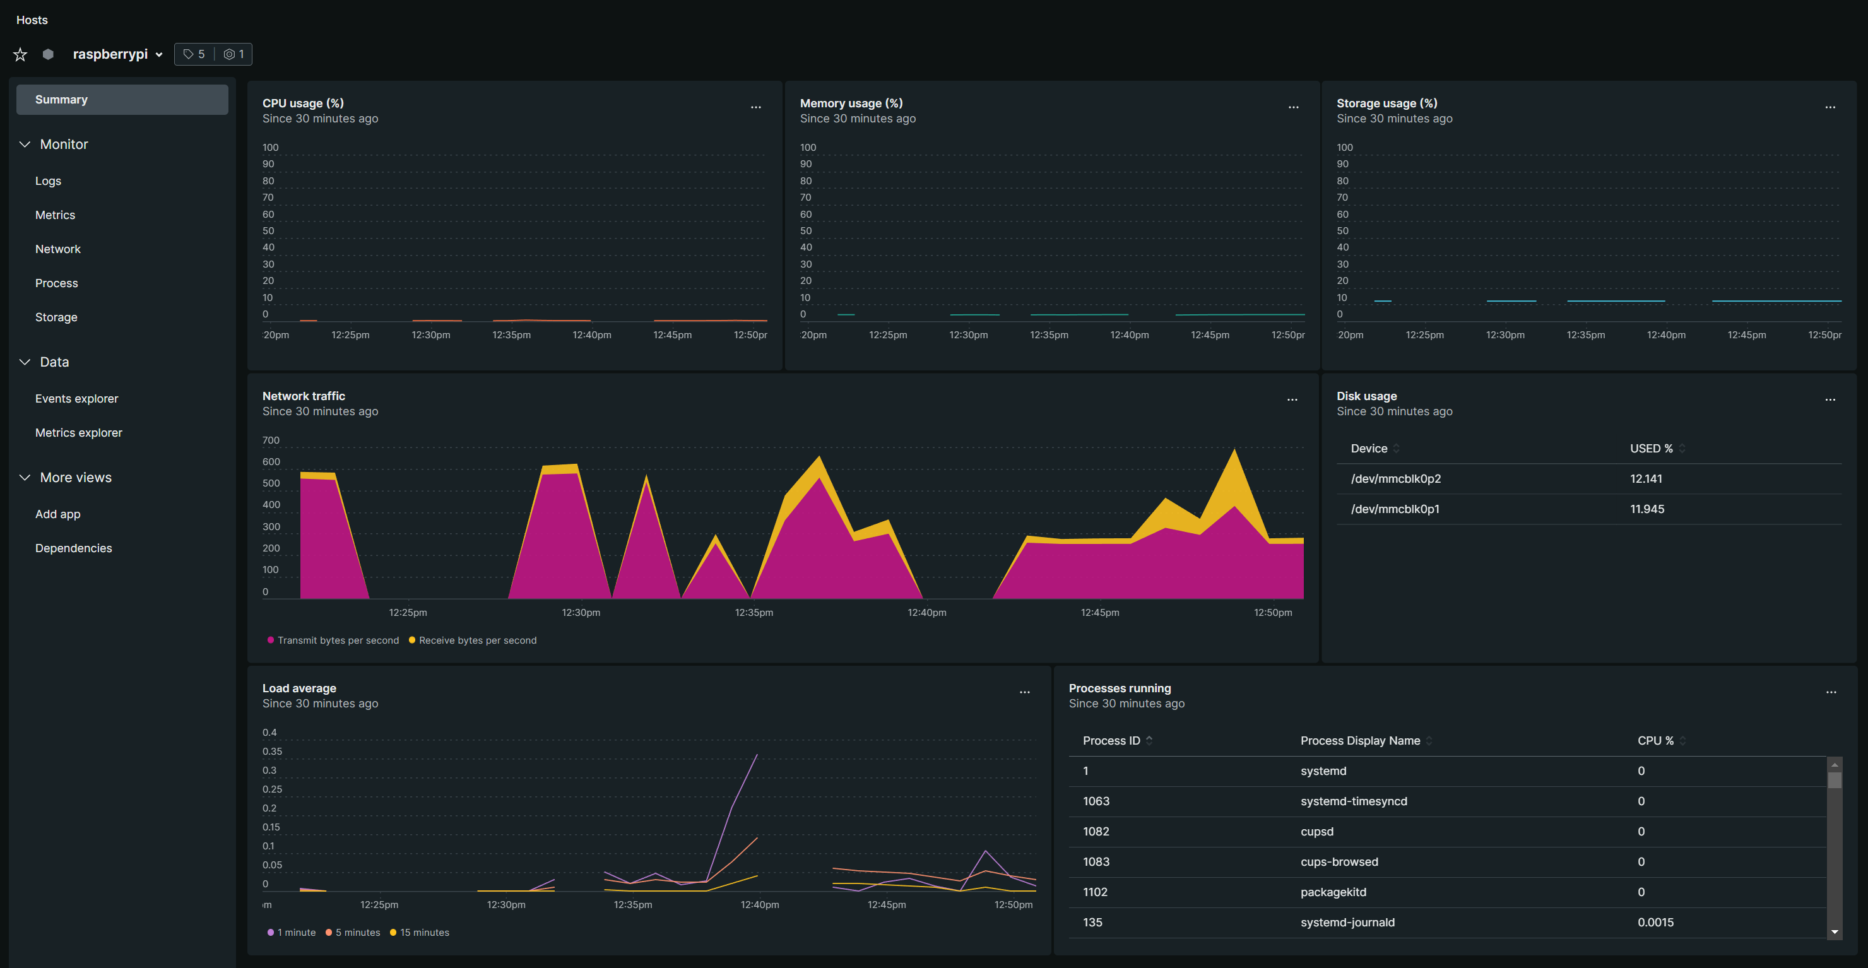Image resolution: width=1868 pixels, height=968 pixels.
Task: Open Metrics explorer
Action: point(78,433)
